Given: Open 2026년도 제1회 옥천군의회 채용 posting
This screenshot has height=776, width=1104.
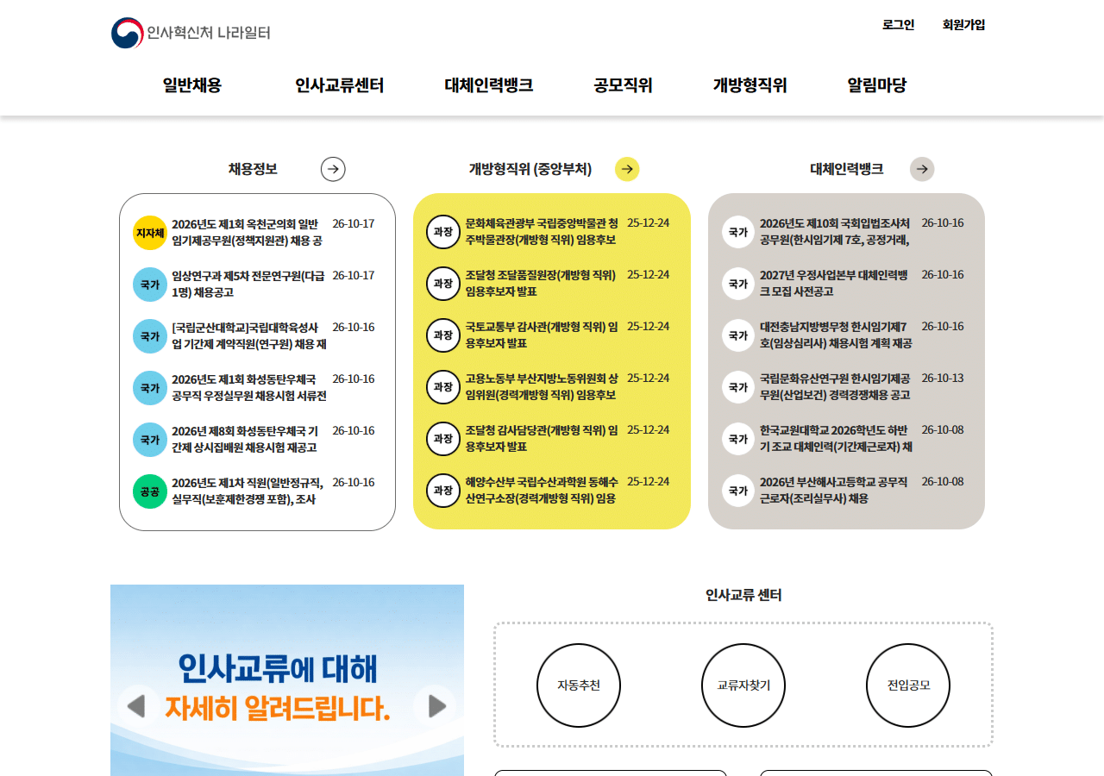Looking at the screenshot, I should point(248,232).
